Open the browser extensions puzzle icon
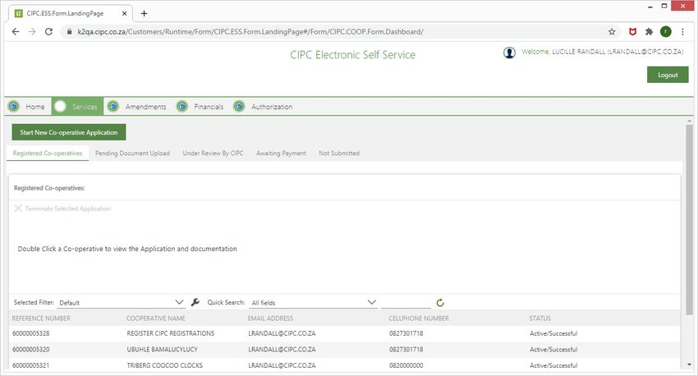 (649, 31)
